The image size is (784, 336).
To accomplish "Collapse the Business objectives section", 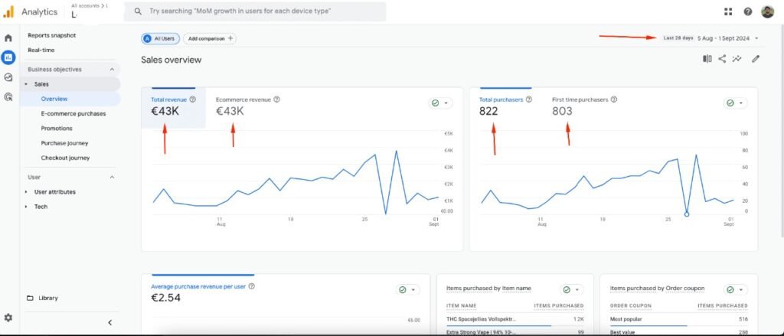I will (x=112, y=70).
